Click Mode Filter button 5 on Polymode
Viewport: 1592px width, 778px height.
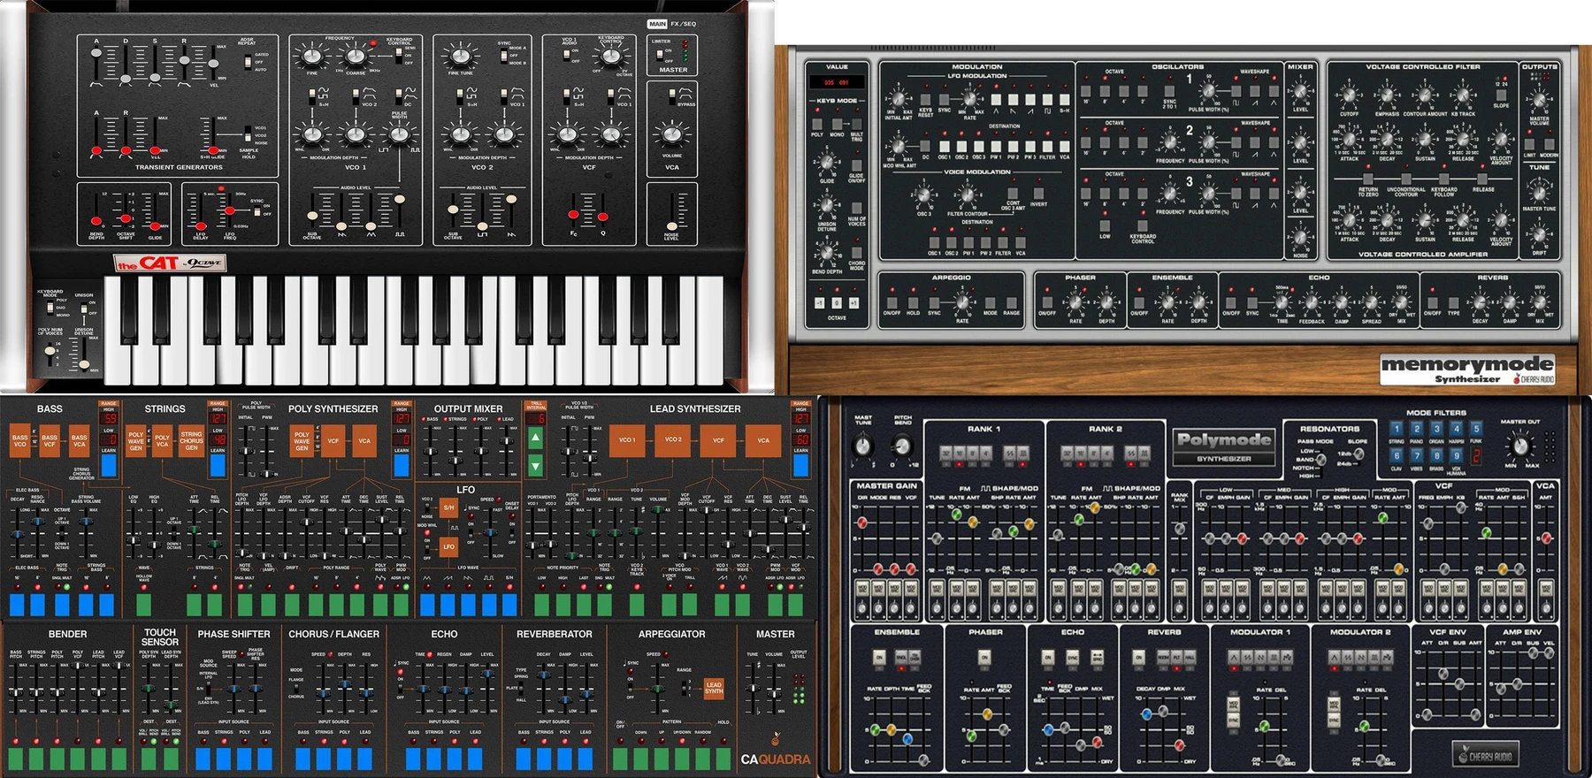(x=1476, y=429)
